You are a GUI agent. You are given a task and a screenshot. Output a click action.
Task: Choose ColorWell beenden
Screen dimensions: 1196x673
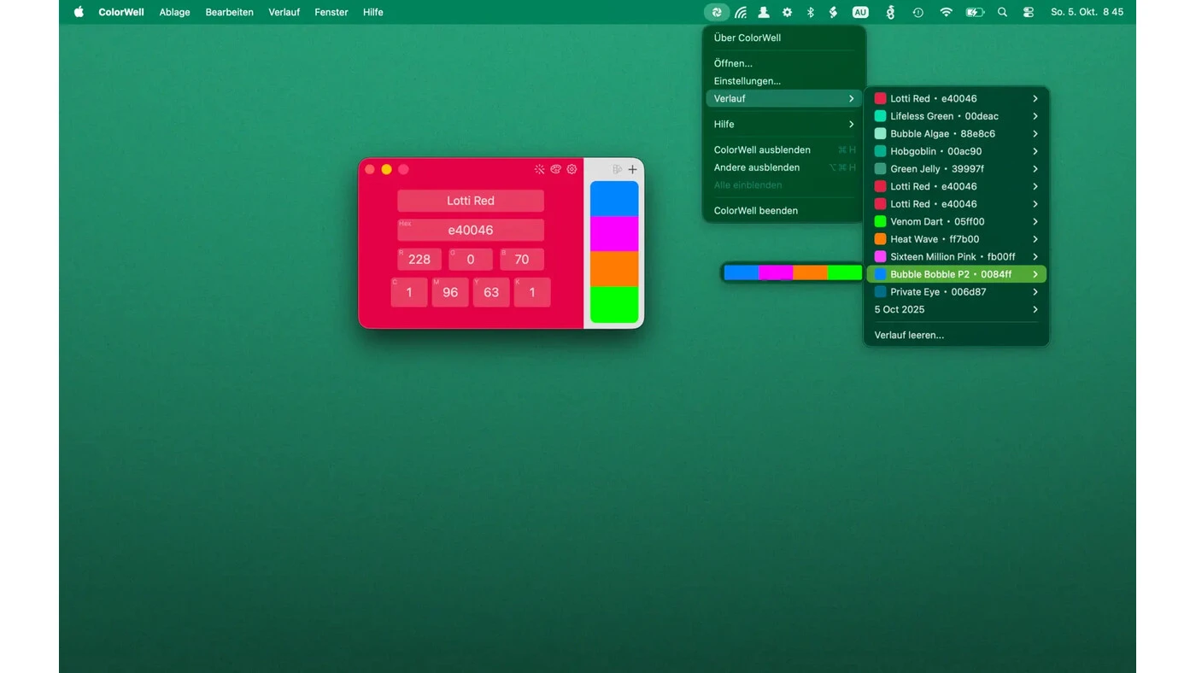[783, 210]
